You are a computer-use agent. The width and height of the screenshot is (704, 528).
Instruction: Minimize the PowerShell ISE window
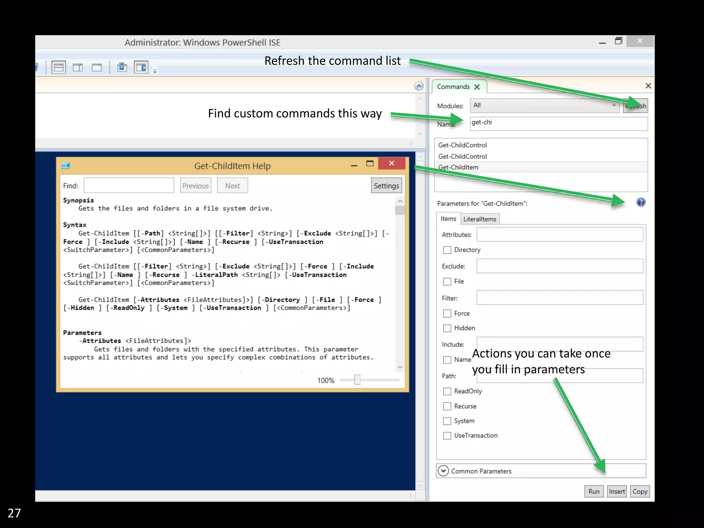(x=602, y=43)
